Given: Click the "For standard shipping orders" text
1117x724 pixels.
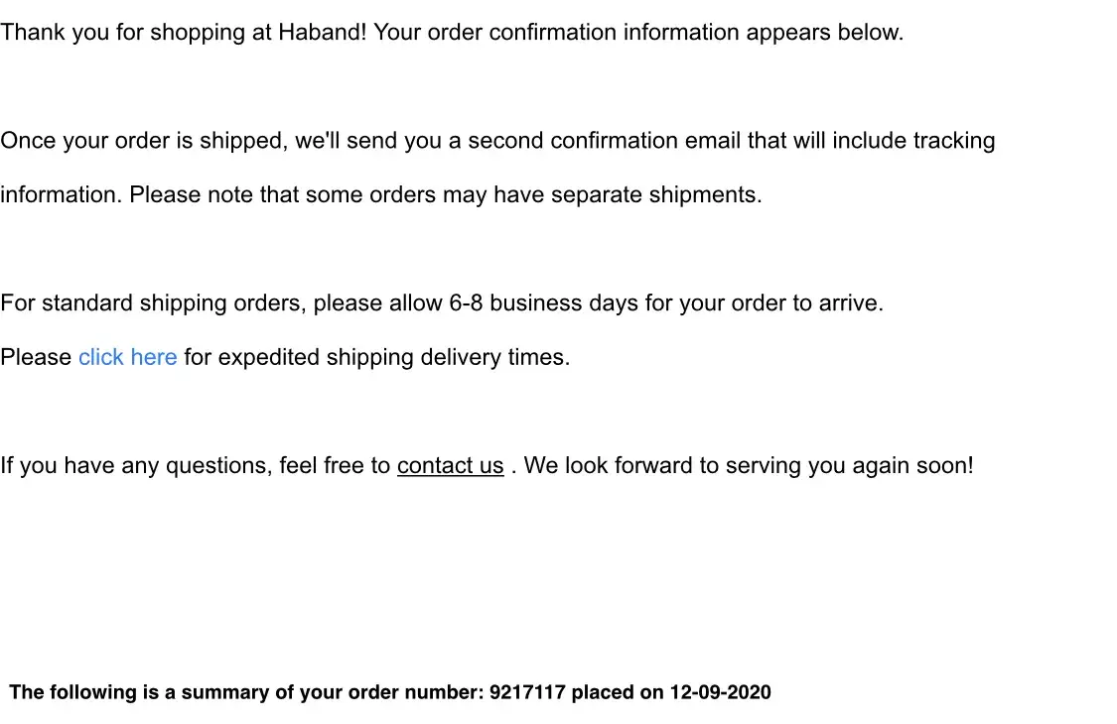Looking at the screenshot, I should [x=153, y=303].
